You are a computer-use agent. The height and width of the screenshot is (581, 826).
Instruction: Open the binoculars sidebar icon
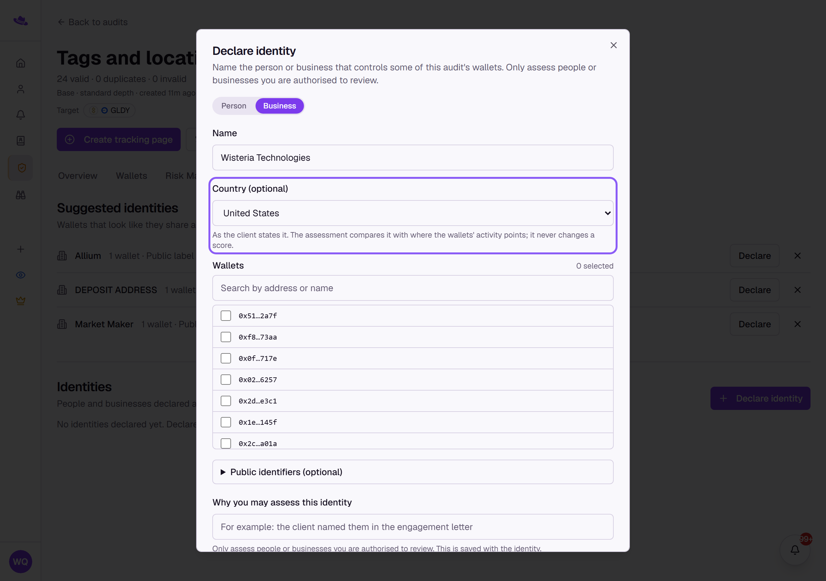(x=21, y=195)
